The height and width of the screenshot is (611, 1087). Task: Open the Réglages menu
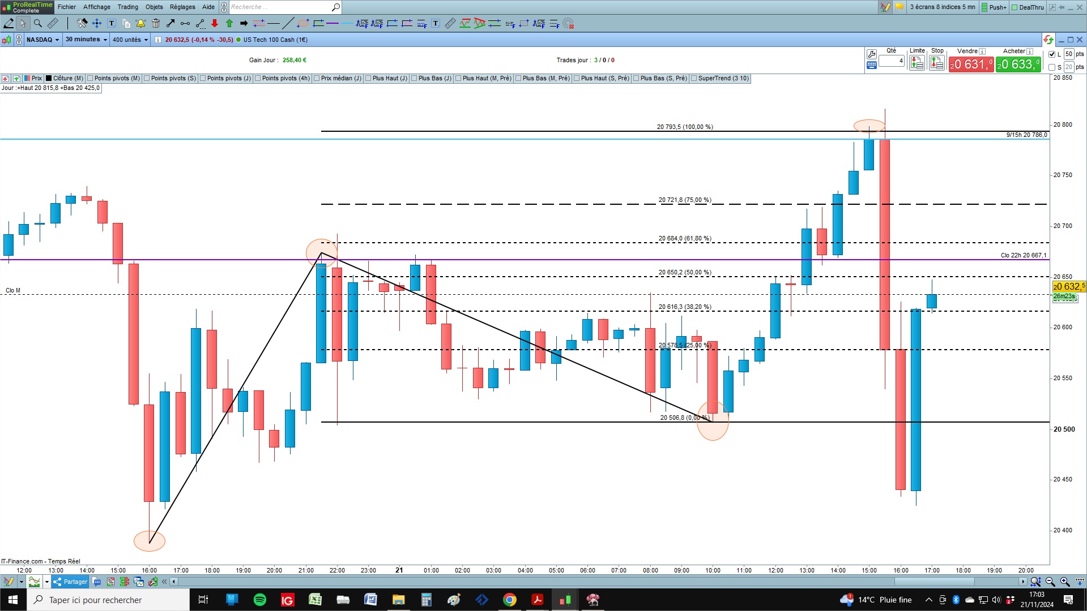(x=182, y=7)
